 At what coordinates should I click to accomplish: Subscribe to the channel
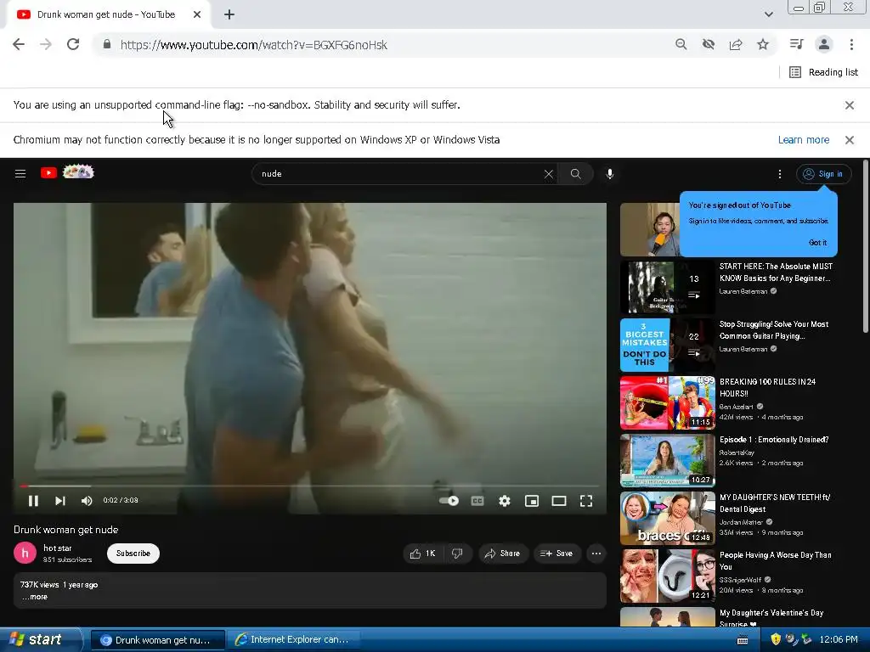pyautogui.click(x=133, y=554)
